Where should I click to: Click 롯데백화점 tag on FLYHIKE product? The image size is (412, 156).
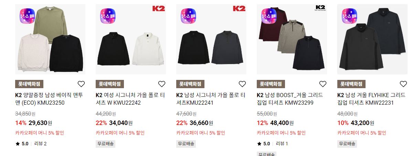[x=351, y=84]
